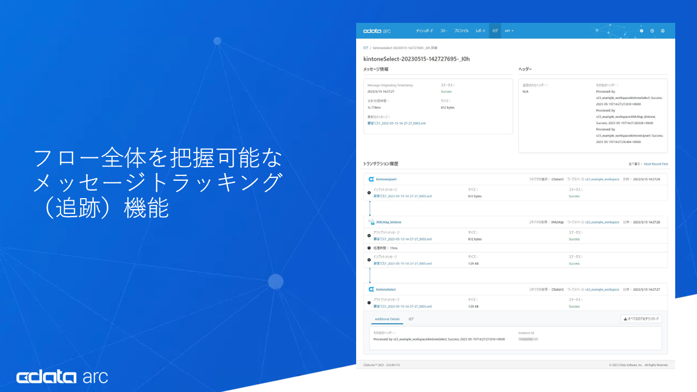Click the kintoneSelect-20230515-142727695-_I0h page title
This screenshot has height=392, width=697.
[x=416, y=59]
